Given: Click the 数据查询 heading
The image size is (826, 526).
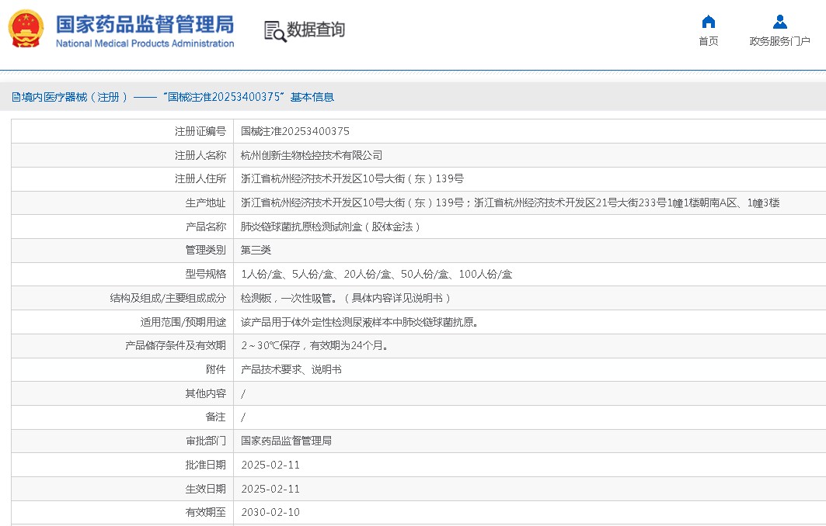Looking at the screenshot, I should 315,29.
